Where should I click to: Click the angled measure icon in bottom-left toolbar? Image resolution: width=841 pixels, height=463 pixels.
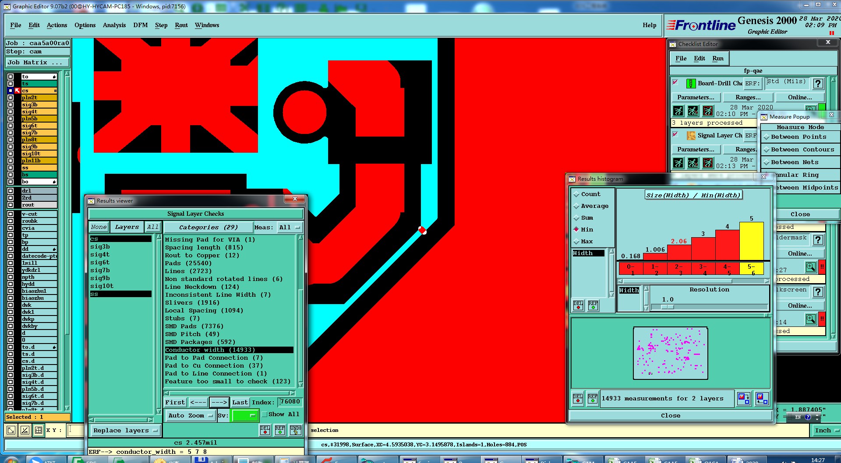point(25,430)
